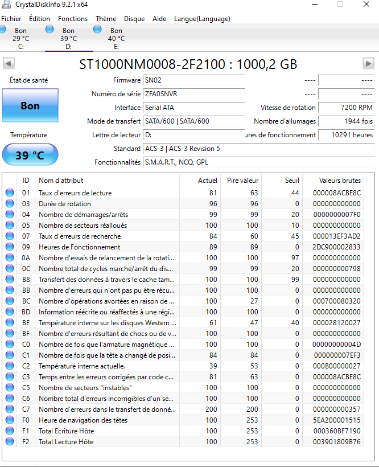Click the Nom d'attribut column header
Image resolution: width=379 pixels, height=467 pixels.
pos(107,181)
